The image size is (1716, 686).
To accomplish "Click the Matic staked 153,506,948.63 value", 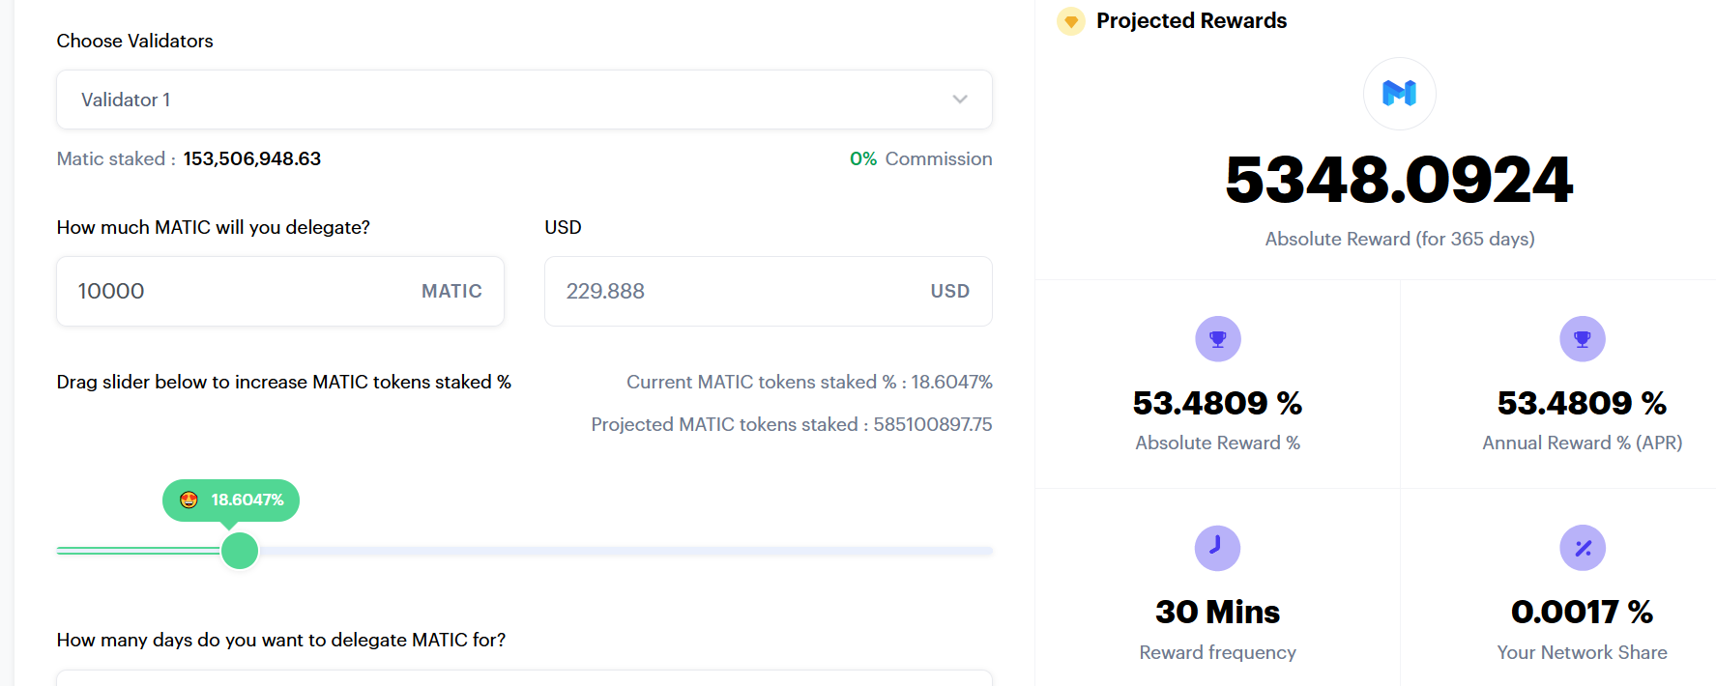I will (252, 158).
